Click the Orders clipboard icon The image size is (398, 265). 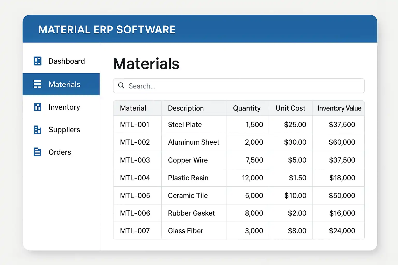pyautogui.click(x=38, y=152)
